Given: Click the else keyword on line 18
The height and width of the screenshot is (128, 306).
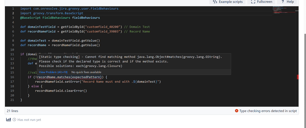Looking at the screenshot, I should coord(35,86).
